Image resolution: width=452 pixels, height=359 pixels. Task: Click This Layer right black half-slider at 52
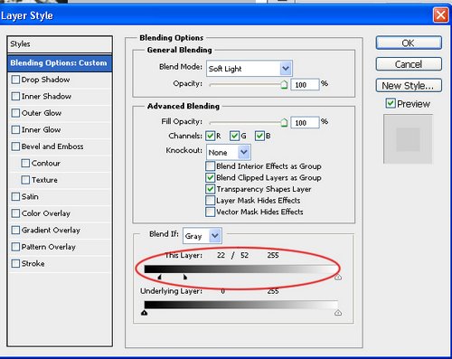[x=185, y=277]
